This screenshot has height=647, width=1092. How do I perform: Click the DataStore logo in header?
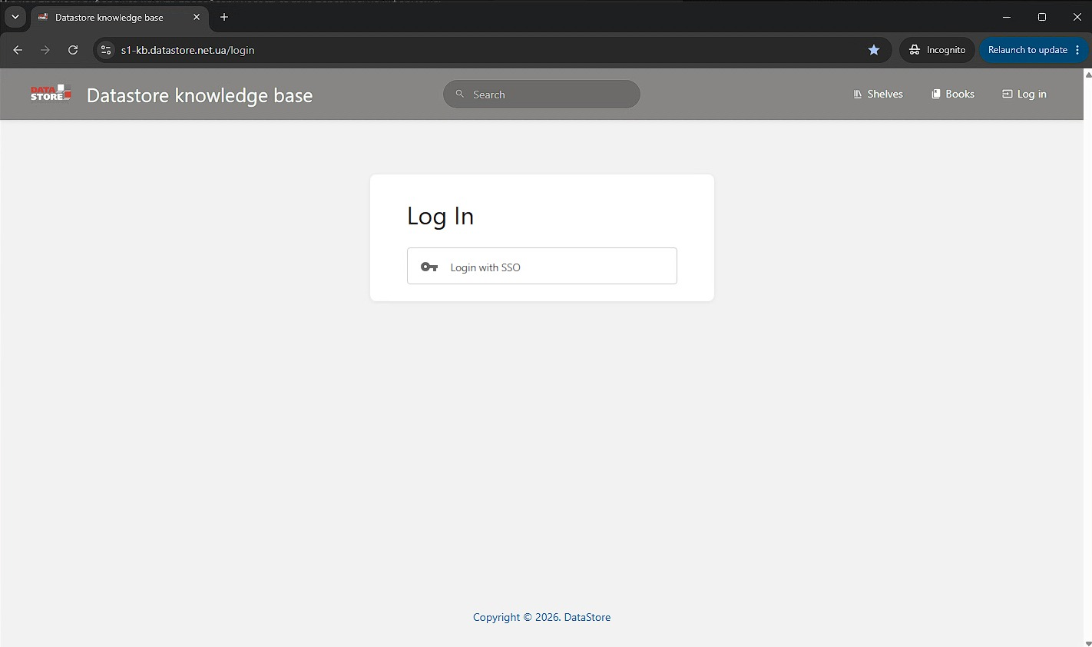pos(51,94)
